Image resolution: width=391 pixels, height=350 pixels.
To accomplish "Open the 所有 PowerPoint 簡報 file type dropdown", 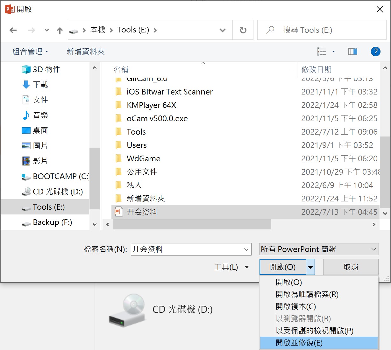I will point(319,249).
